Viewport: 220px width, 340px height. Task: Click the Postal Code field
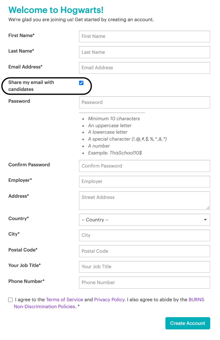click(x=144, y=251)
